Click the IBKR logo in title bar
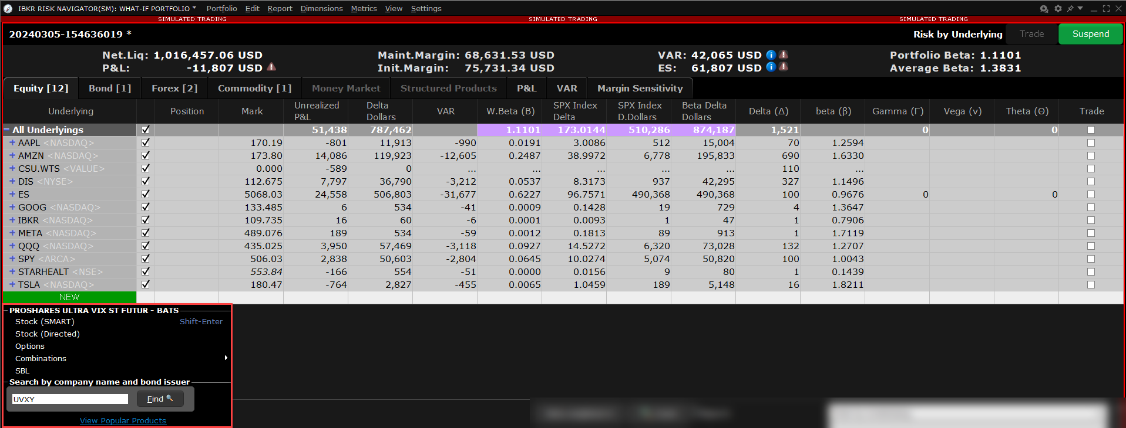1126x428 pixels. tap(8, 9)
